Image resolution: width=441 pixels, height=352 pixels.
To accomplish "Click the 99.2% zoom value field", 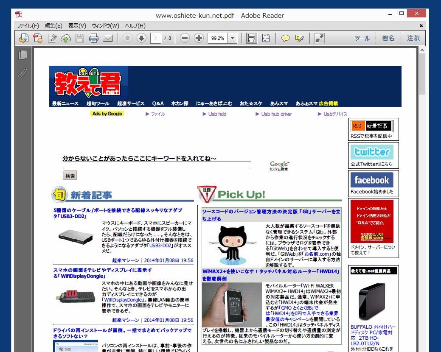I will tap(218, 38).
